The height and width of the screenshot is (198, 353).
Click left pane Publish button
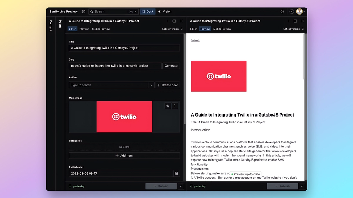(161, 186)
